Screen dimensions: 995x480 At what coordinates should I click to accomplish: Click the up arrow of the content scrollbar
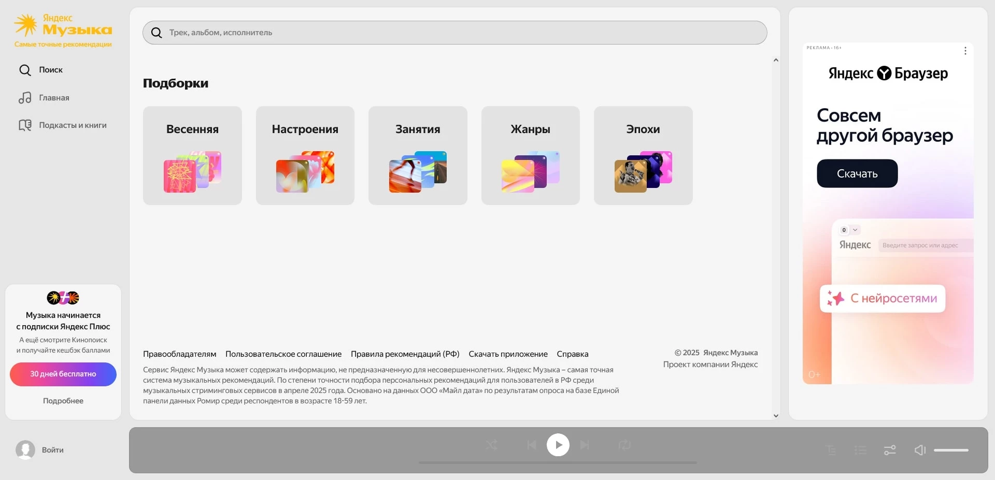tap(776, 60)
